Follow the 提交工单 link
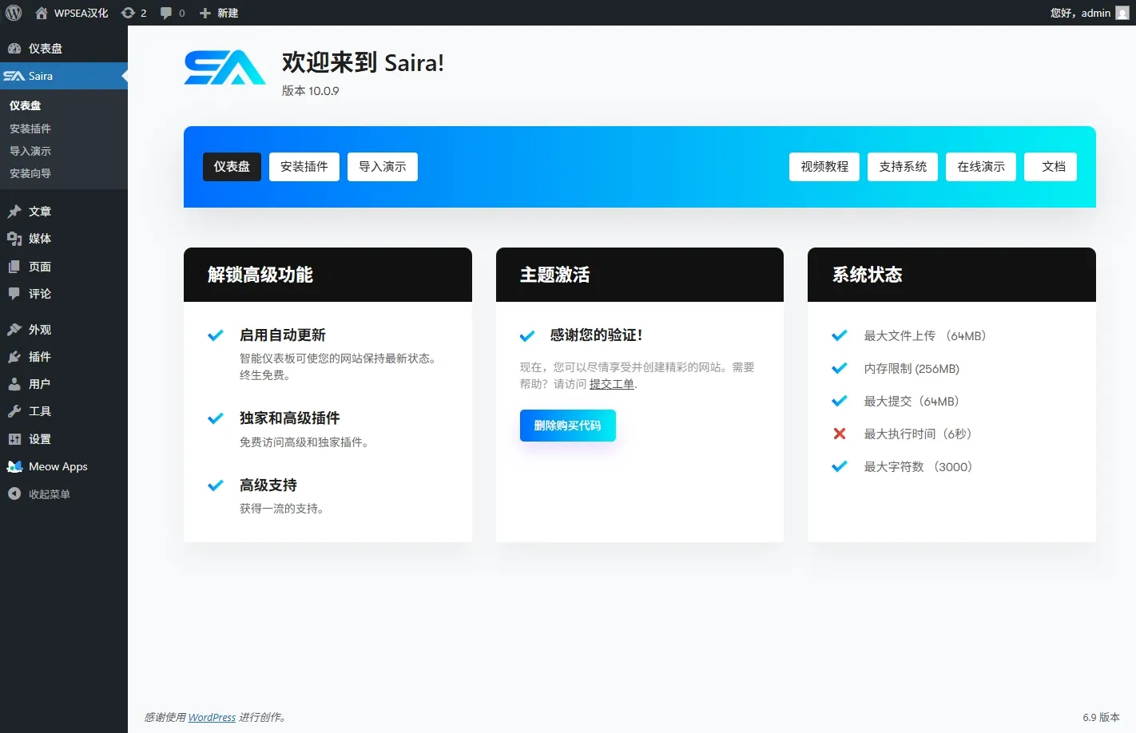1136x733 pixels. 611,384
